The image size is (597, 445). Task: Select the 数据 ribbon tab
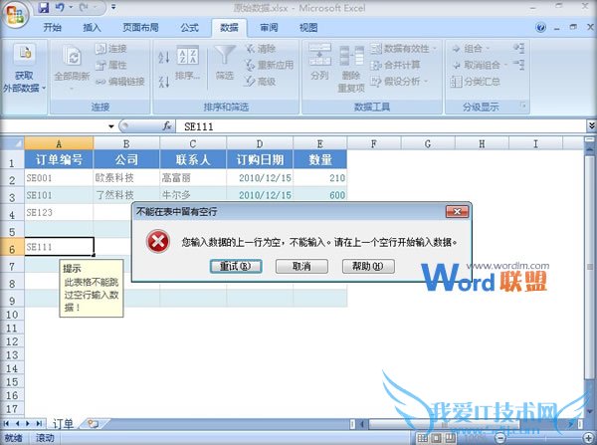tap(229, 28)
